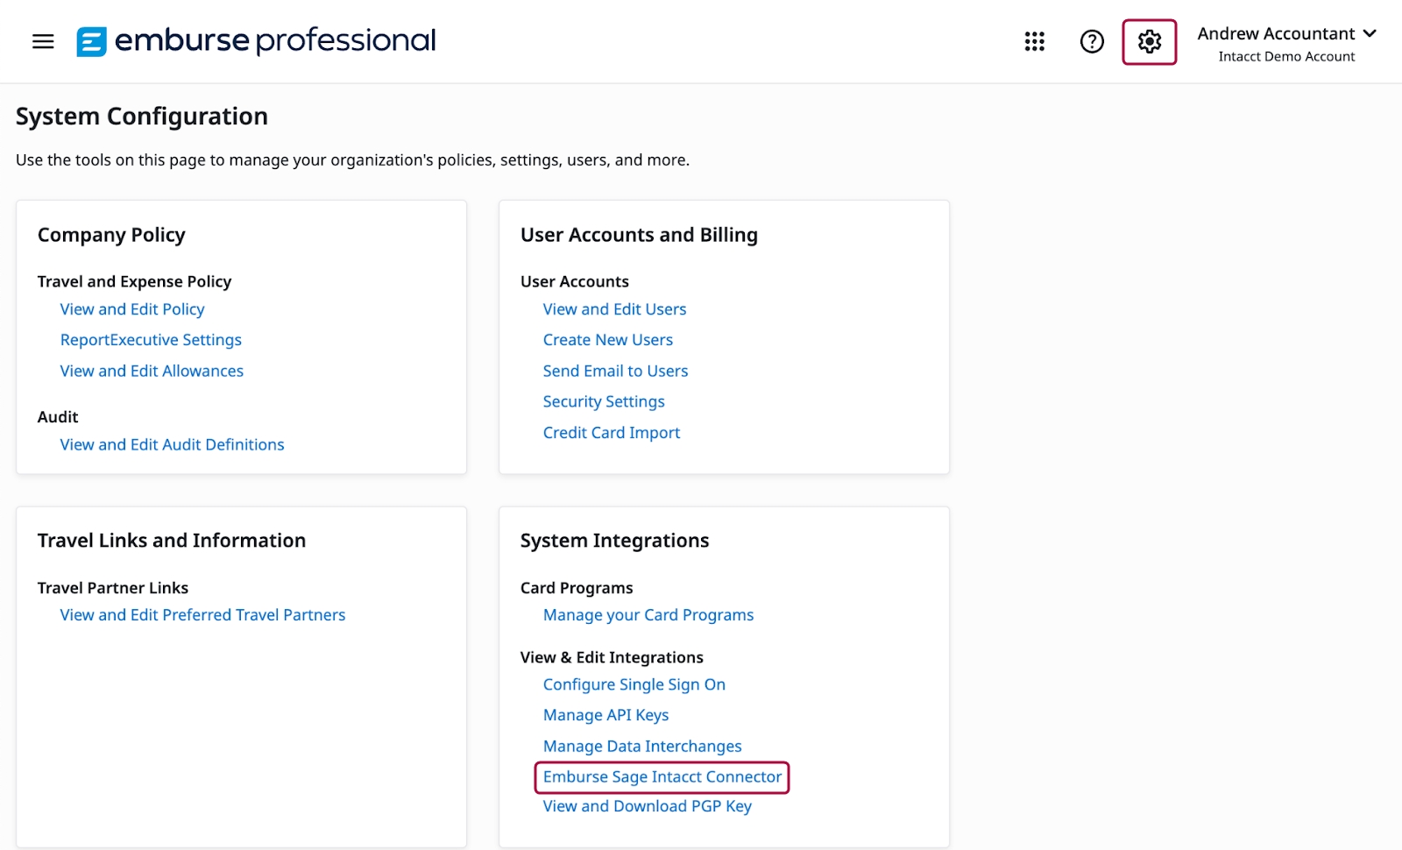Click the System Configuration page heading
Screen dimensions: 1402x850
[x=142, y=117]
